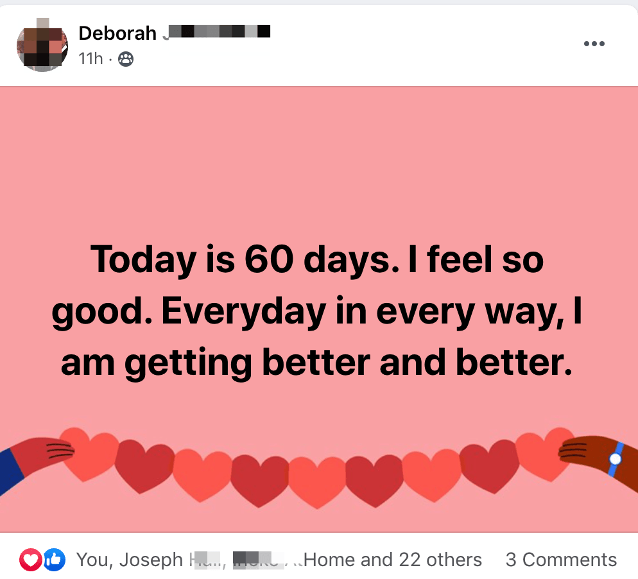This screenshot has height=579, width=638.
Task: Open the three-dot post options menu
Action: (594, 44)
